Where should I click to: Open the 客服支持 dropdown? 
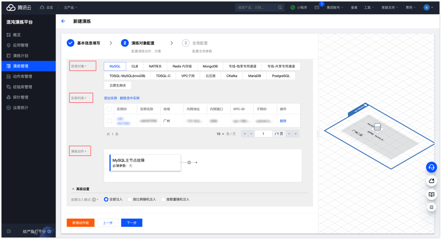390,8
